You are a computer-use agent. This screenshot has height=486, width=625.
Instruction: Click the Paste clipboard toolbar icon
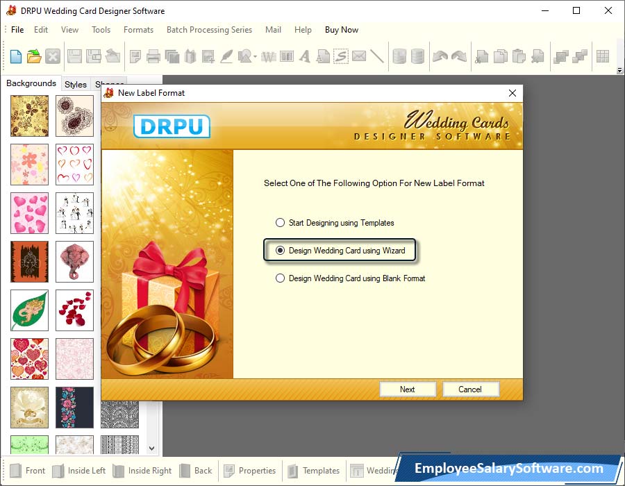[x=519, y=56]
